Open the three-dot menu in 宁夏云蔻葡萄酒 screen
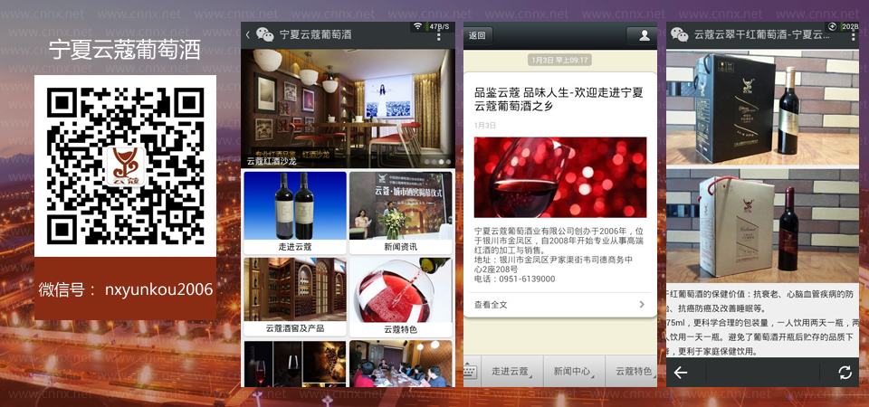Viewport: 869px width, 407px height. 439,35
